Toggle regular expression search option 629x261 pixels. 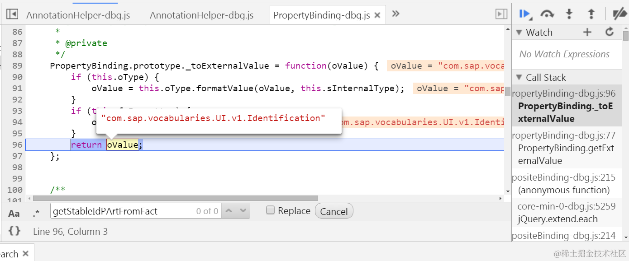pyautogui.click(x=36, y=213)
